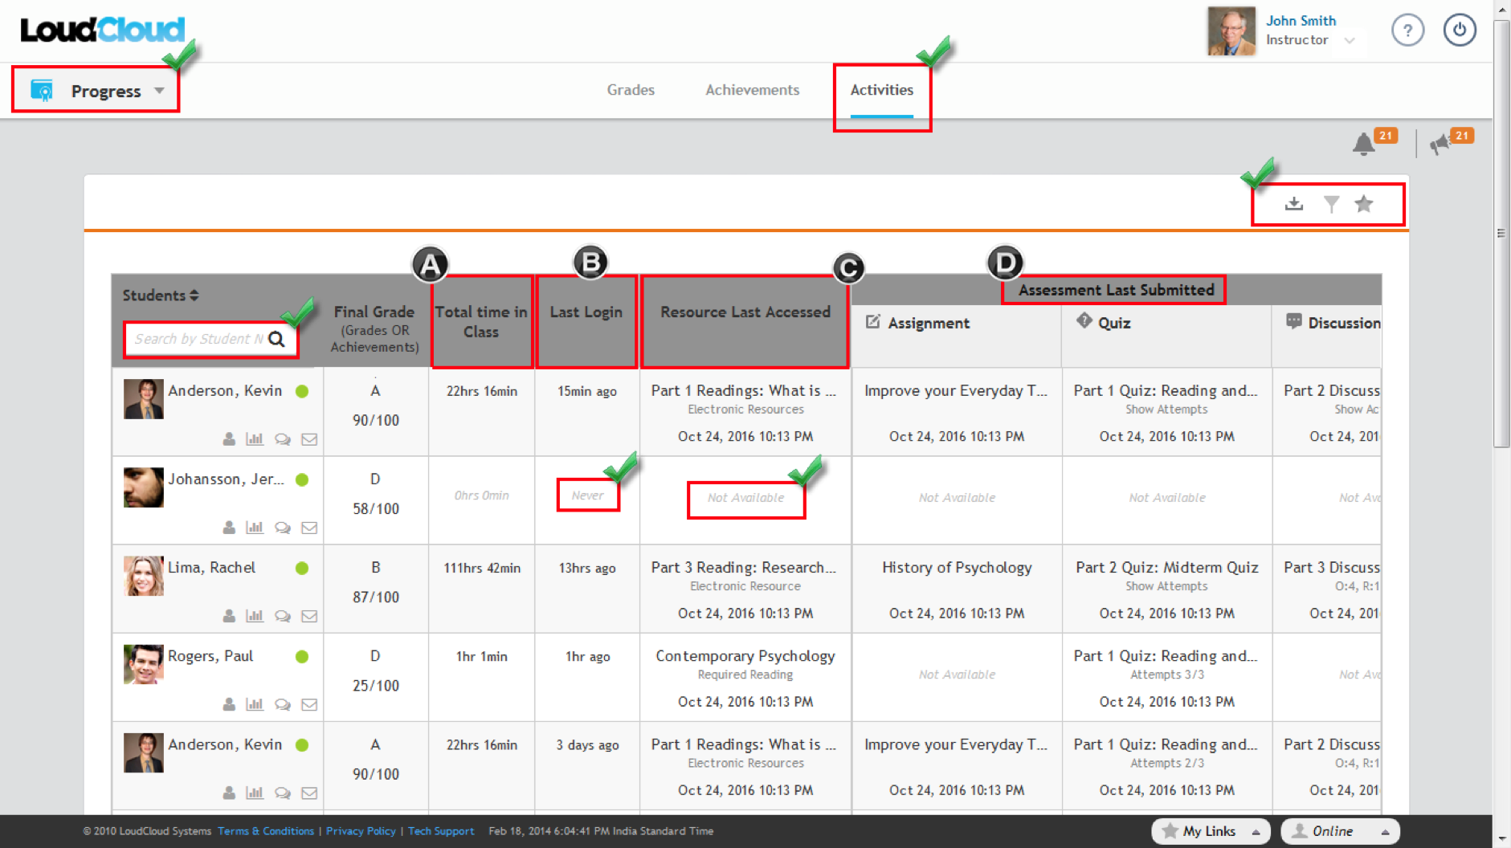Click the star favorites icon
Image resolution: width=1511 pixels, height=848 pixels.
(x=1364, y=204)
